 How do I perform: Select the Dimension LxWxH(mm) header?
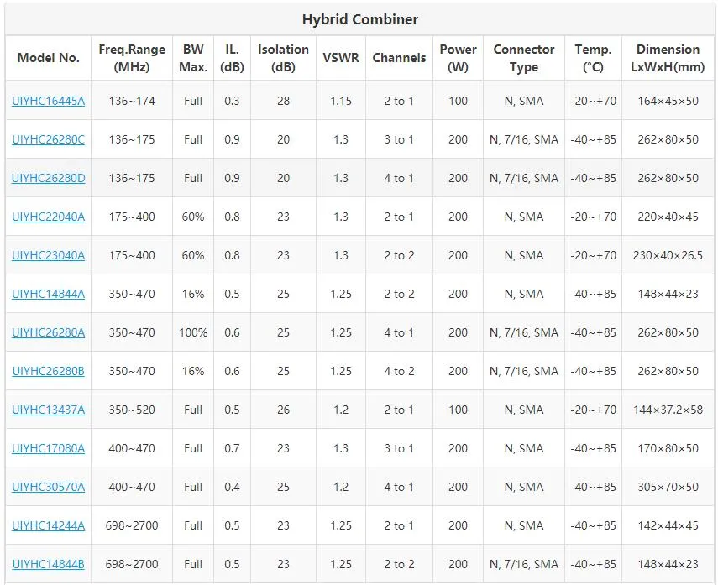click(x=668, y=58)
